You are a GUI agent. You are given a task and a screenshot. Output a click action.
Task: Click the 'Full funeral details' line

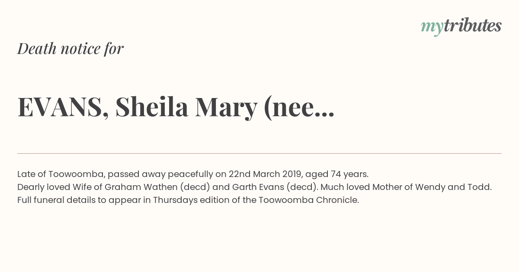[x=188, y=200]
